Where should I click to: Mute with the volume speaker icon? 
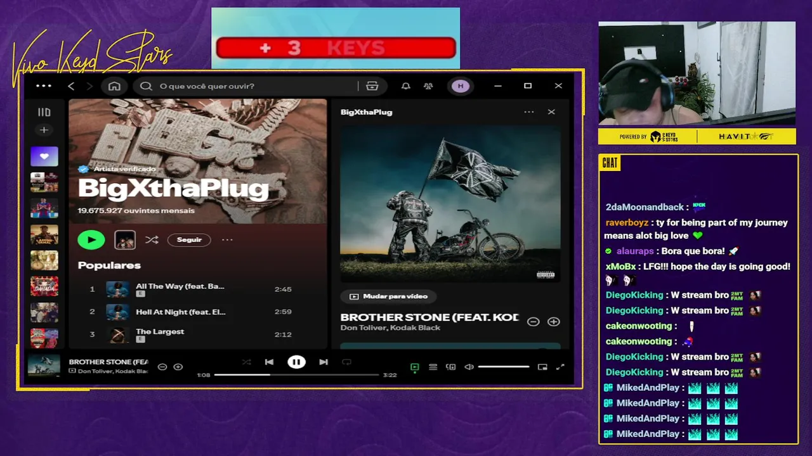click(469, 367)
